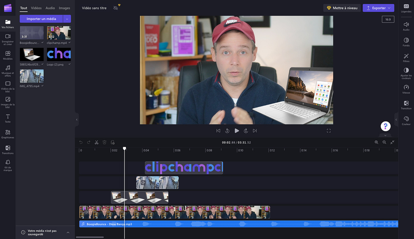The width and height of the screenshot is (414, 239).
Task: Play the video preview
Action: tap(237, 131)
